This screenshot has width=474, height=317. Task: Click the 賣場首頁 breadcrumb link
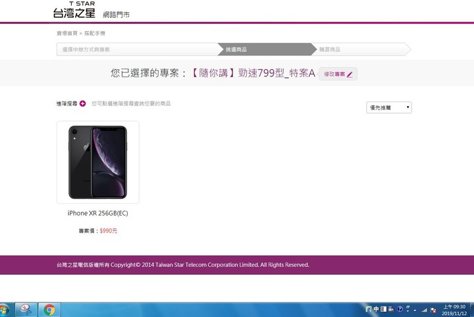(x=67, y=33)
